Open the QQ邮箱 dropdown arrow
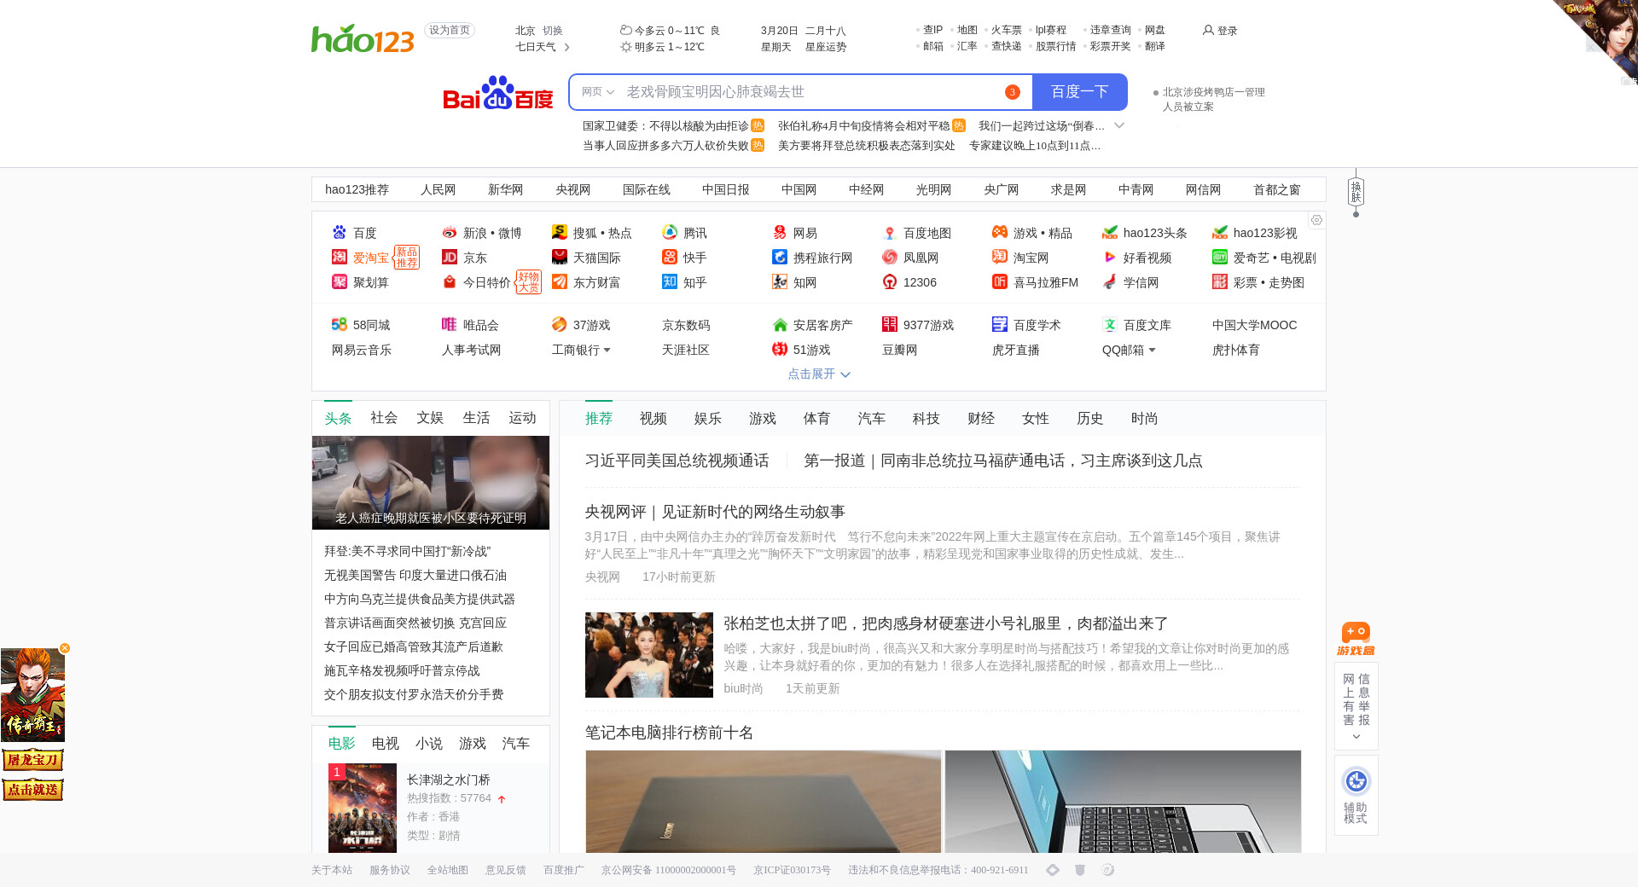This screenshot has height=887, width=1638. pos(1152,351)
